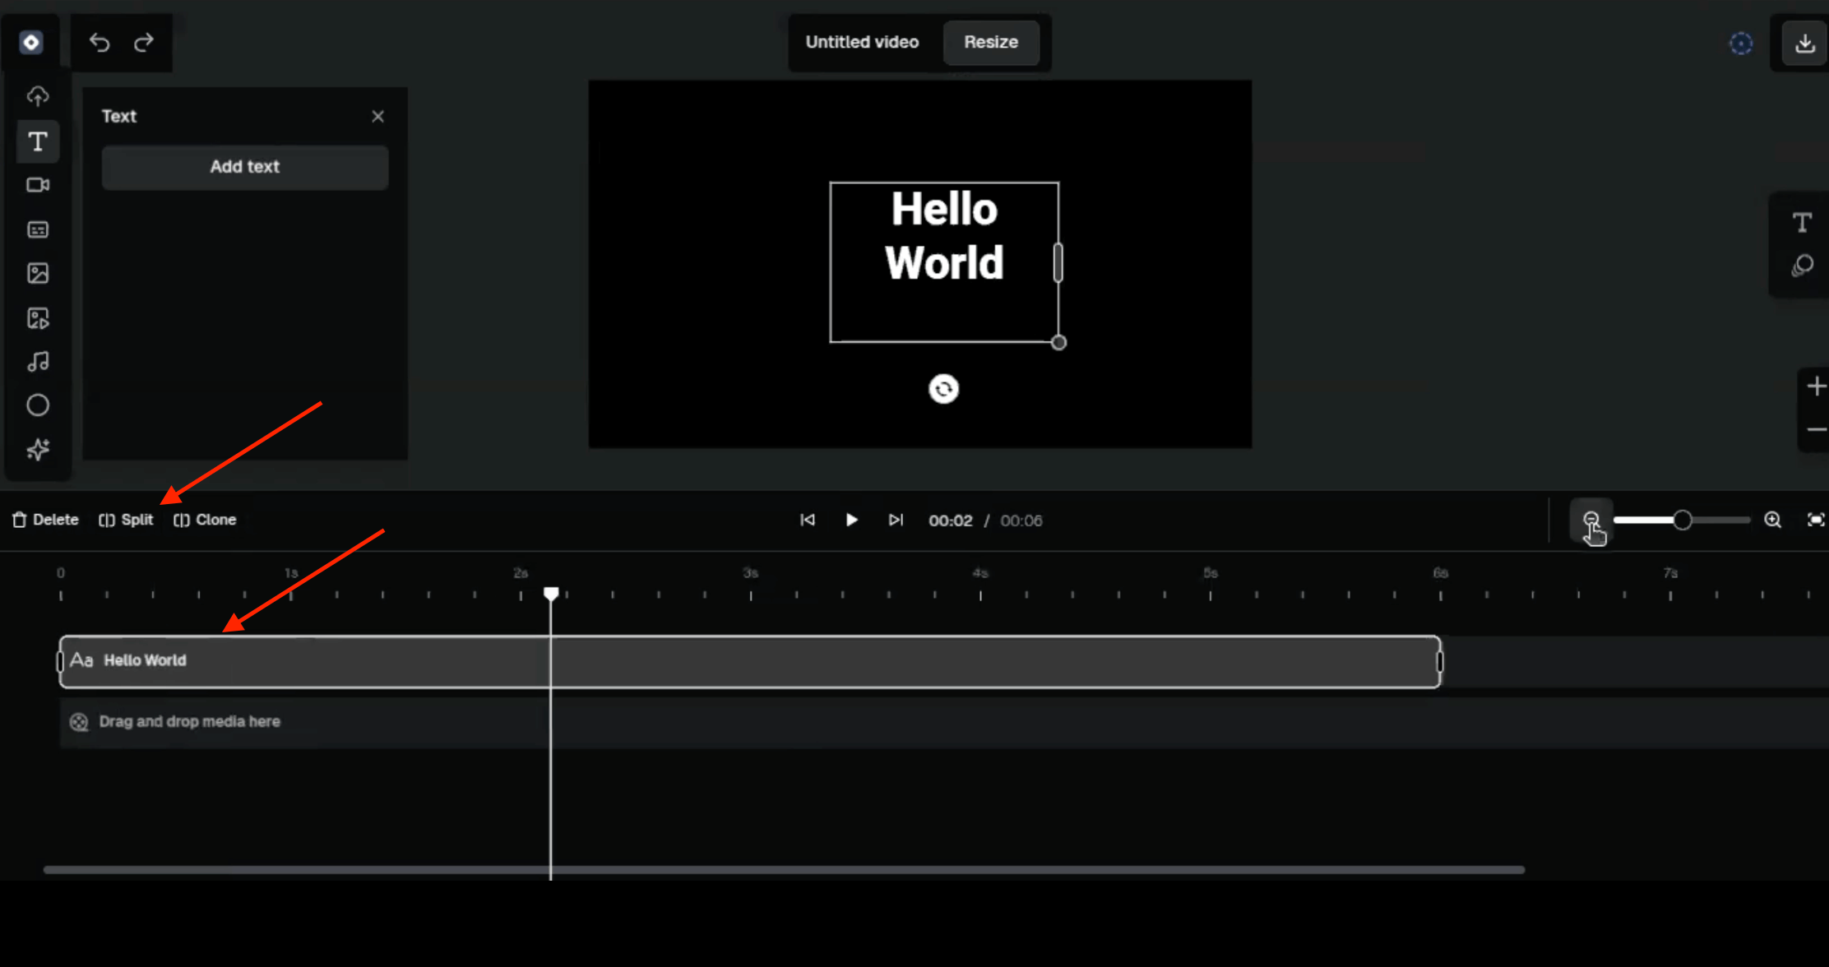The image size is (1829, 967).
Task: Click the Add text button
Action: (245, 167)
